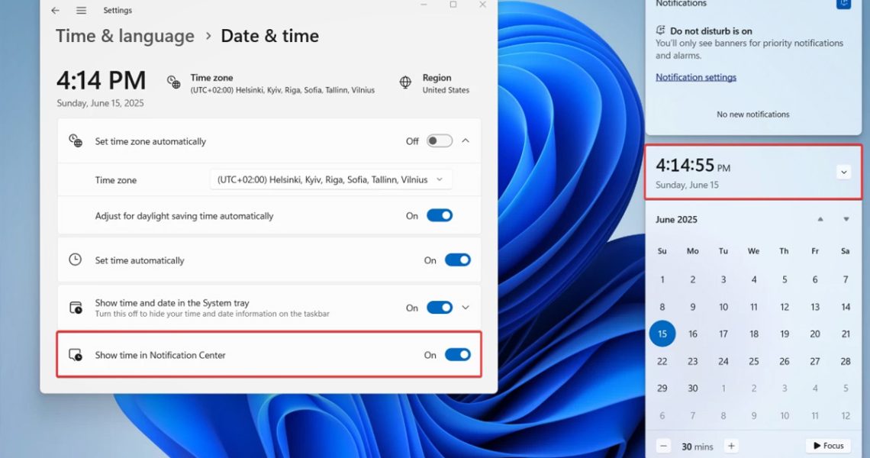870x458 pixels.
Task: Select June 16 in calendar
Action: tap(692, 334)
